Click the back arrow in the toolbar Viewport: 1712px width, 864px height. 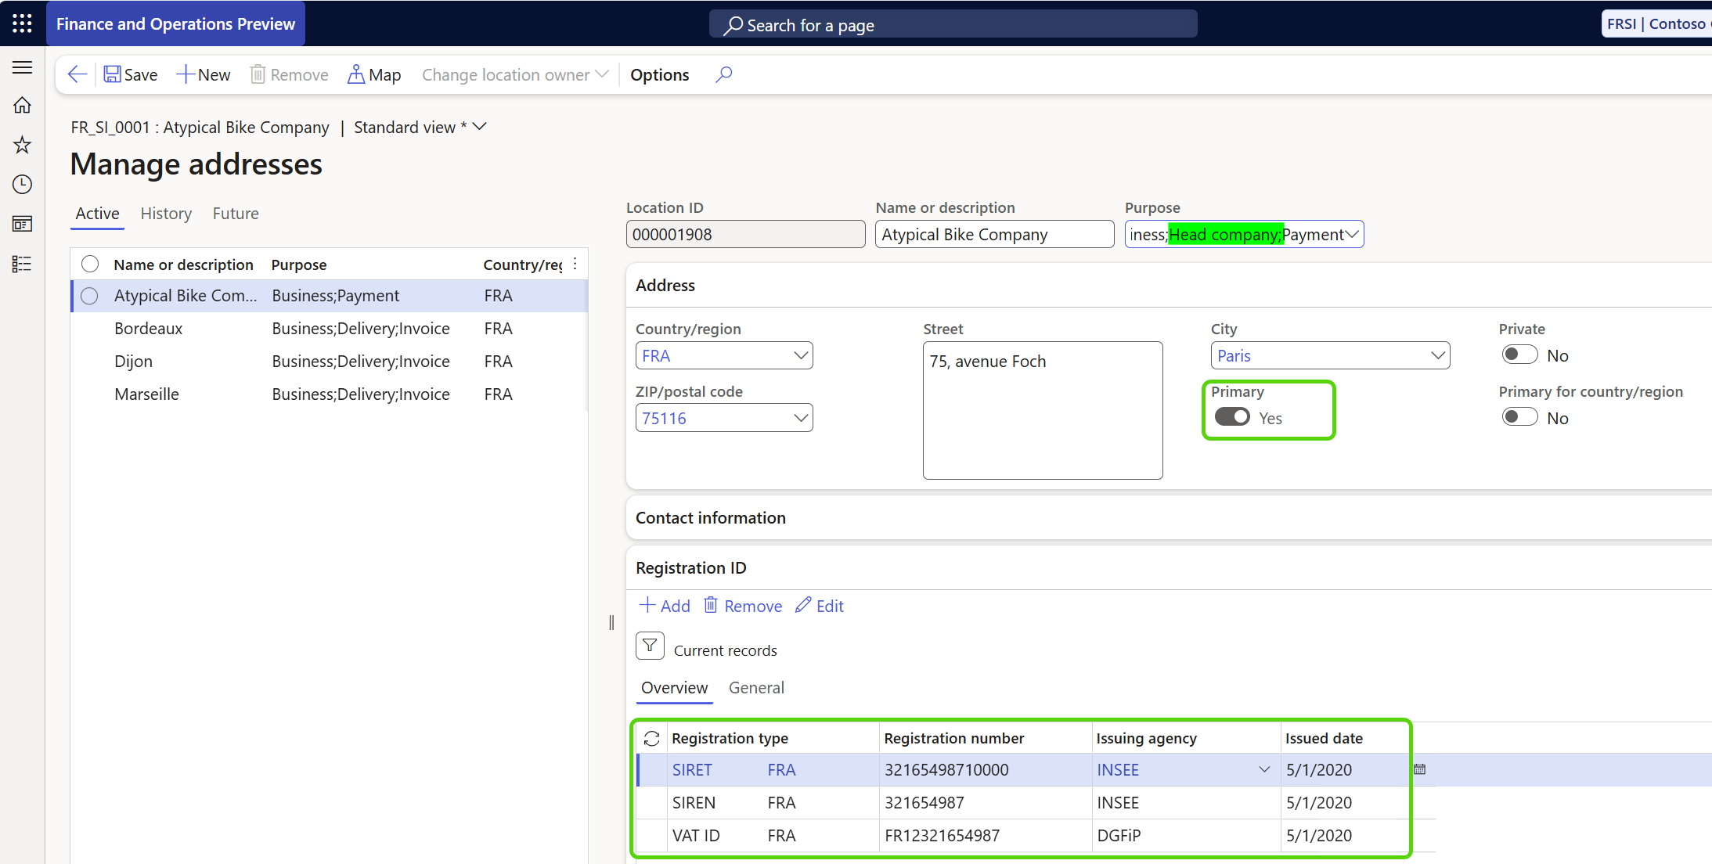[x=77, y=74]
